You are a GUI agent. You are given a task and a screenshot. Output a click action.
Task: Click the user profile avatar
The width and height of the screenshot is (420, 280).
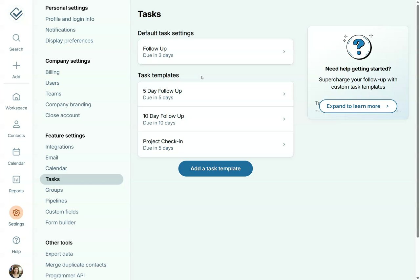(x=16, y=271)
